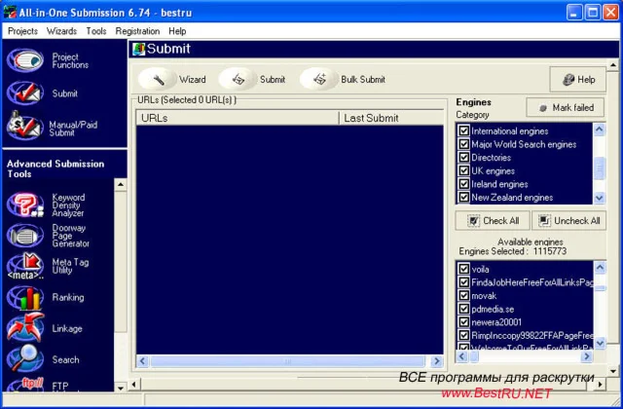Click the Uncheck All button
Viewport: 623px width, 409px height.
coord(568,221)
